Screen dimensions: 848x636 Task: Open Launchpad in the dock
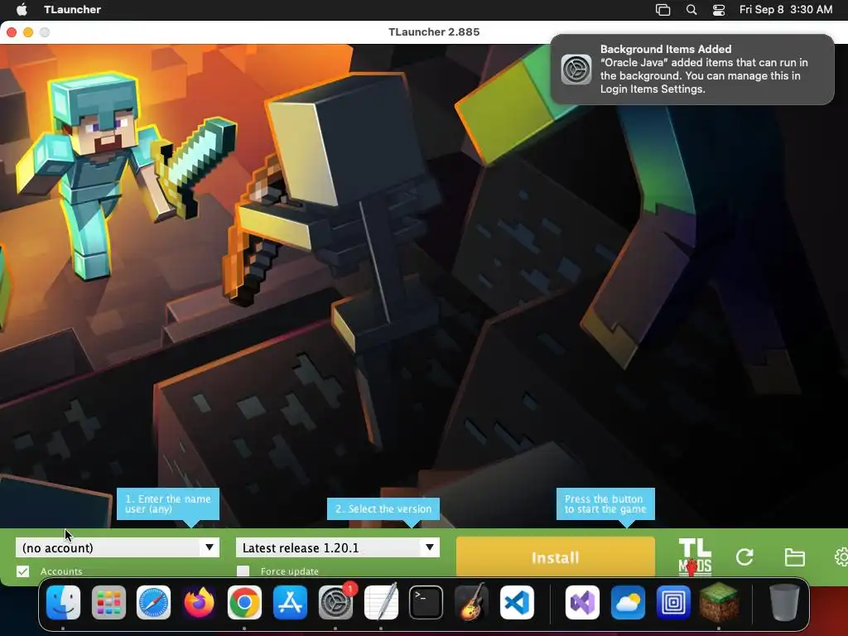tap(108, 603)
